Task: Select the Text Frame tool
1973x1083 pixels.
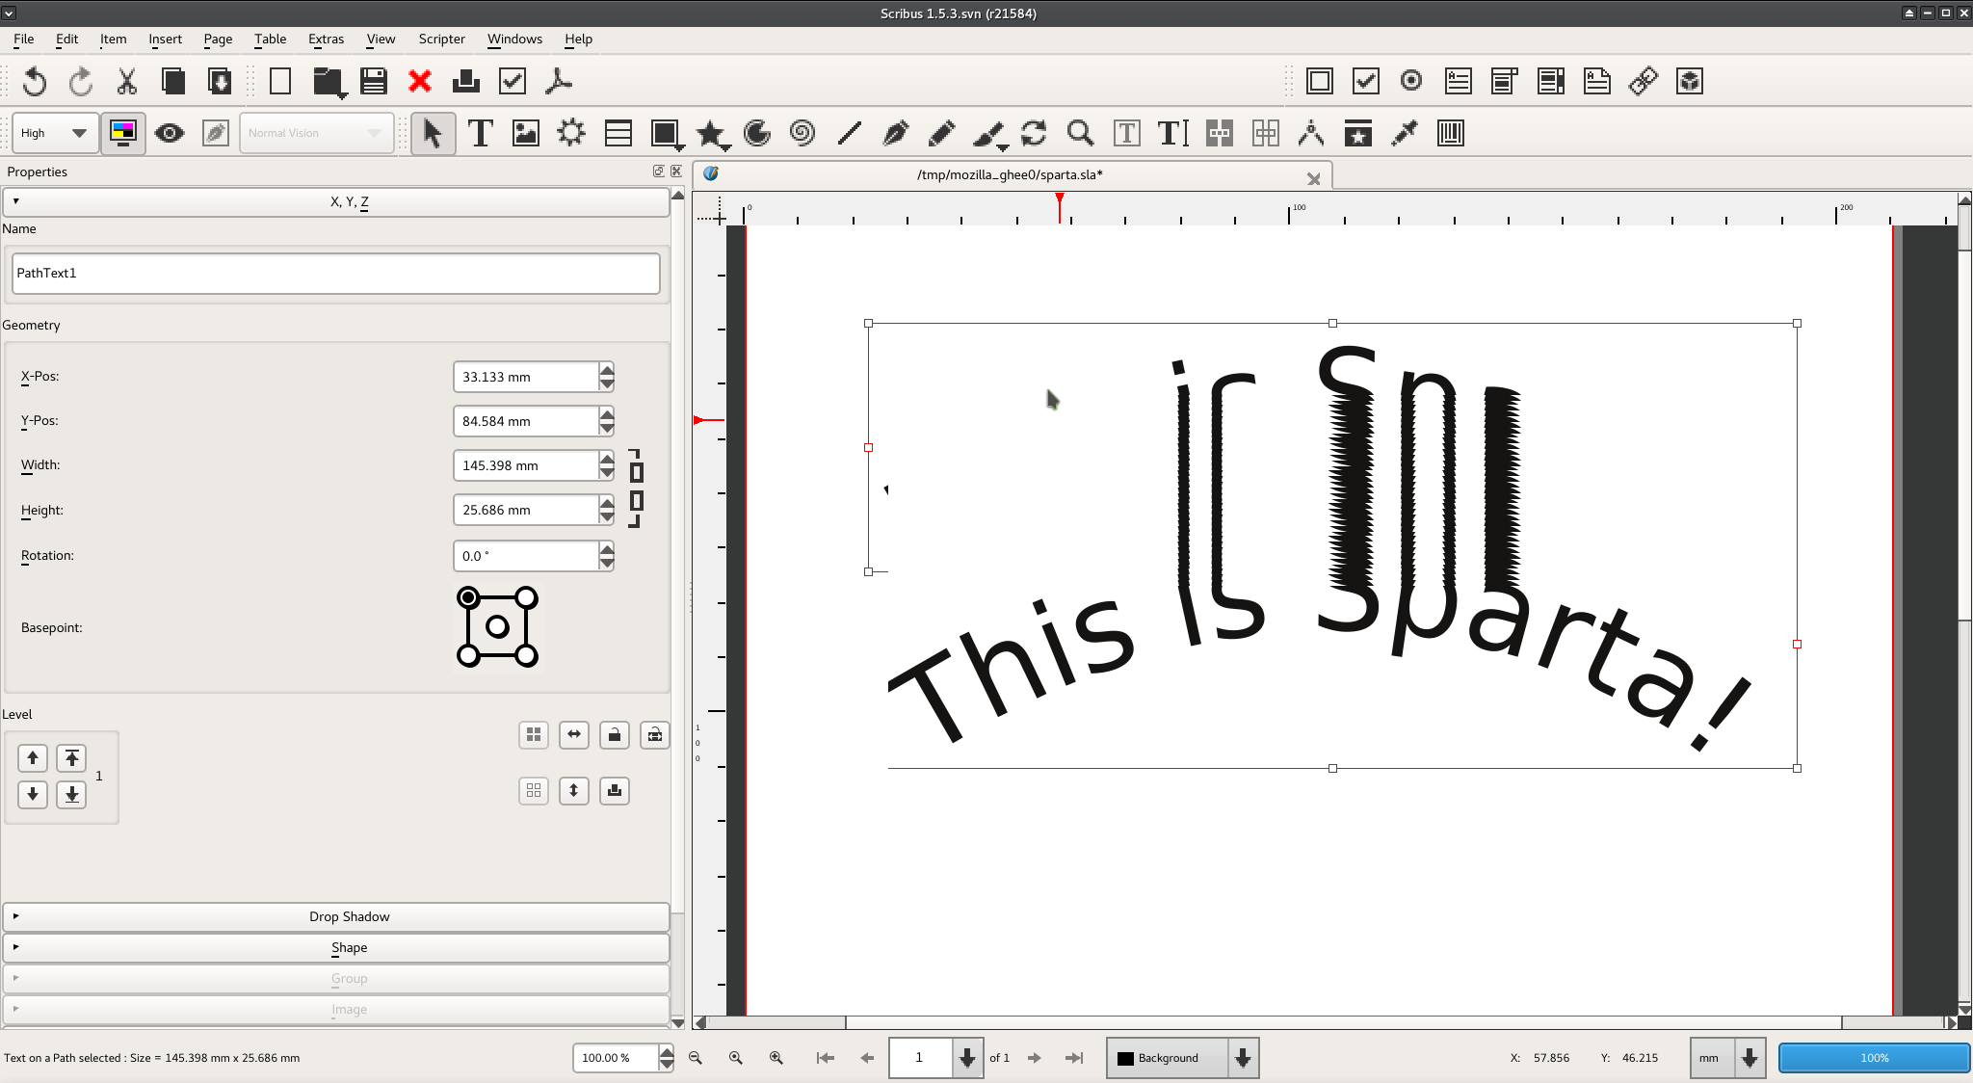Action: 480,133
